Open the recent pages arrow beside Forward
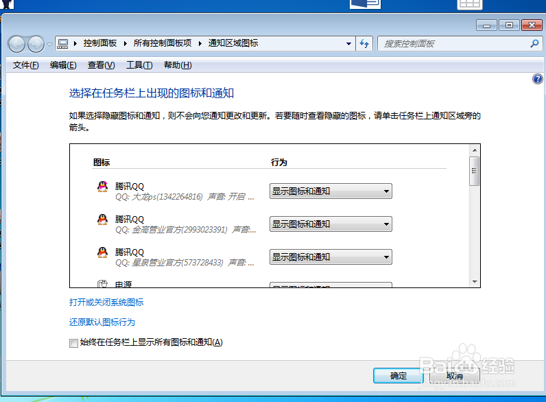Viewport: 546px width, 402px height. coord(49,45)
